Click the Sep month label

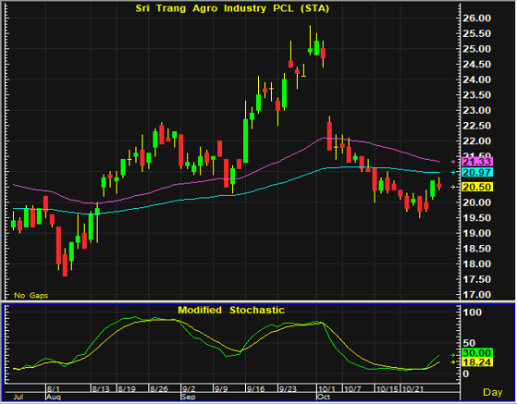[189, 397]
